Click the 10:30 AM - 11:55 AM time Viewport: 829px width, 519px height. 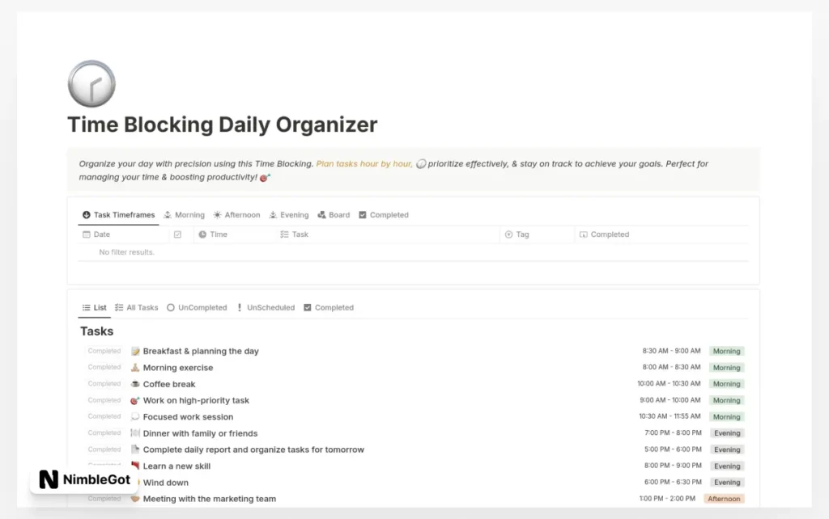[670, 416]
